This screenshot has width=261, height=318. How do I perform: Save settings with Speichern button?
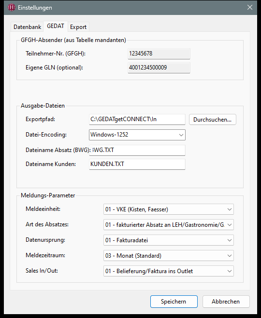(x=174, y=302)
